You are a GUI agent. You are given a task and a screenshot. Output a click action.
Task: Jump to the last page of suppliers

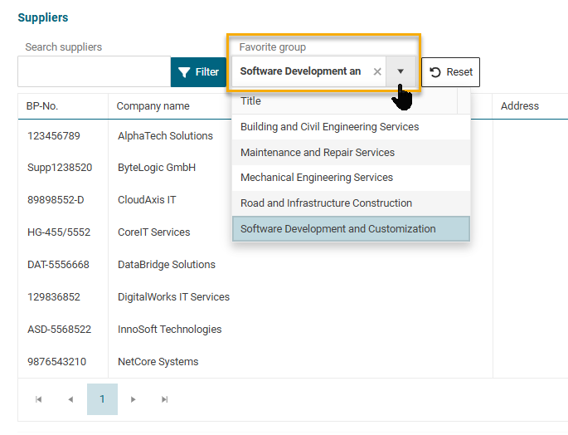[x=165, y=399]
